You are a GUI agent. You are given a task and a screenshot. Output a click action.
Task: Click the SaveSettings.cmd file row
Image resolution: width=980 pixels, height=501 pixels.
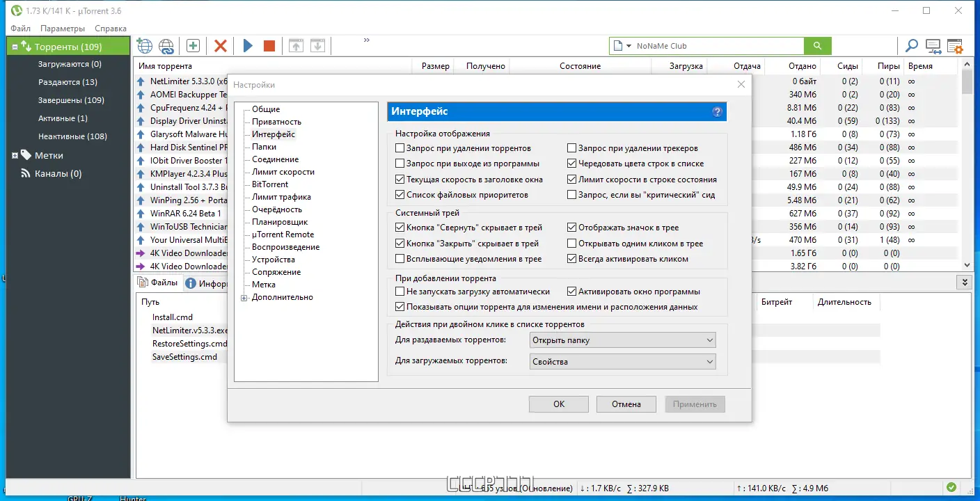pyautogui.click(x=184, y=357)
